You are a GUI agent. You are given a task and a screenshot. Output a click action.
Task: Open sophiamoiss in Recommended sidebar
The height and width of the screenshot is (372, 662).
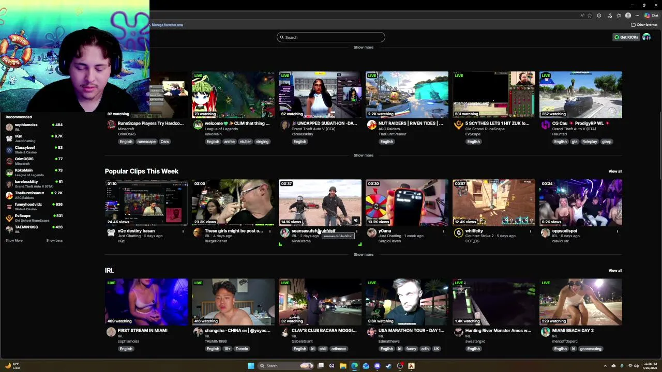click(34, 127)
